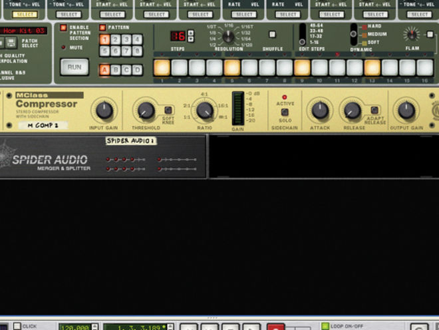The width and height of the screenshot is (439, 330).
Task: Click the compressor Attack knob
Action: pyautogui.click(x=320, y=110)
